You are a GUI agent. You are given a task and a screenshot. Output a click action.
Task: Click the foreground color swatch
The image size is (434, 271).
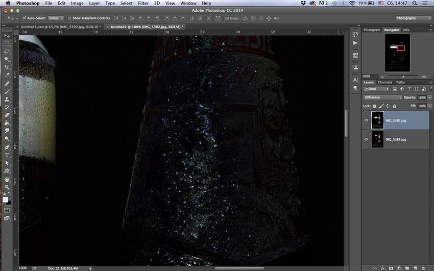5,200
